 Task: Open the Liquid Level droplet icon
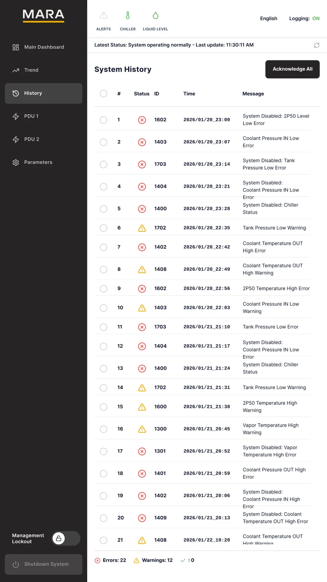(x=156, y=15)
